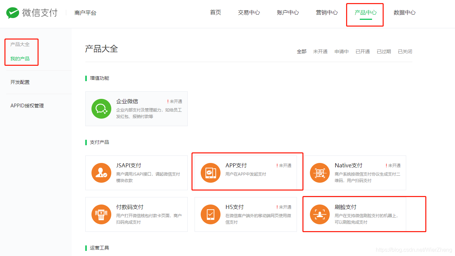Screen dimensions: 455x256
Task: Filter products by 已过期
Action: pos(384,51)
